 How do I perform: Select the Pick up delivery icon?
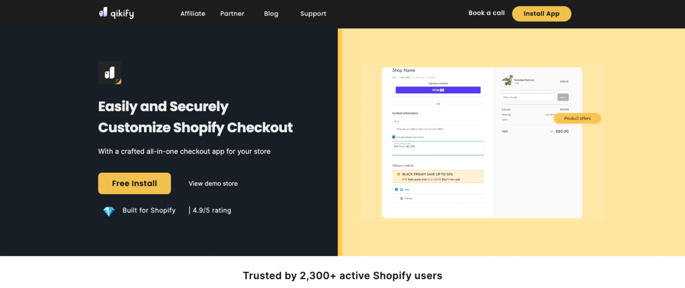(x=402, y=199)
